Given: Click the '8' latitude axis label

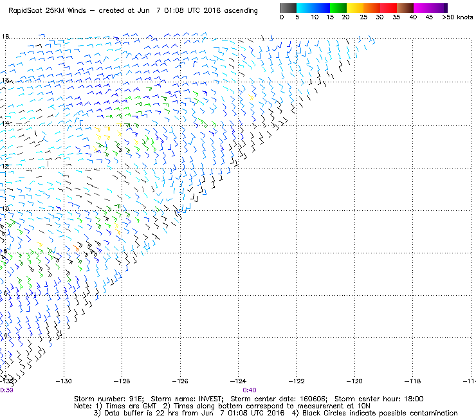Looking at the screenshot, I should pos(5,251).
